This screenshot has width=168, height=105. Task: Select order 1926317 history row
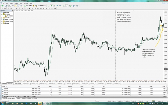pos(84,91)
